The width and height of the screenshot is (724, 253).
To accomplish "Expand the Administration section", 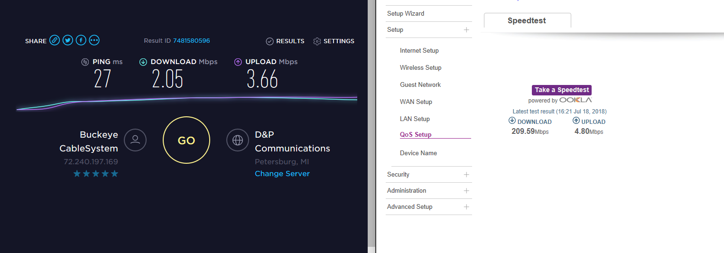I will (x=466, y=191).
